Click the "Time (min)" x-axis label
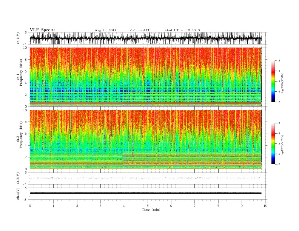Viewport: 299px width, 231px height. point(151,209)
